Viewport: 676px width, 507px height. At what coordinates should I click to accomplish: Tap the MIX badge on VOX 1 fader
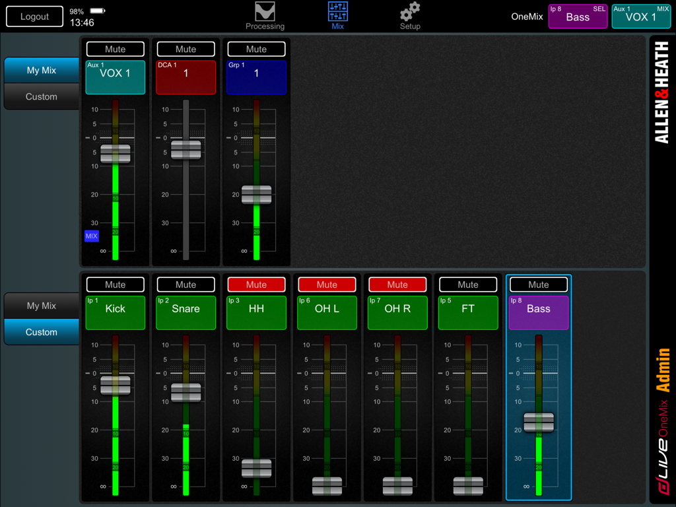91,236
